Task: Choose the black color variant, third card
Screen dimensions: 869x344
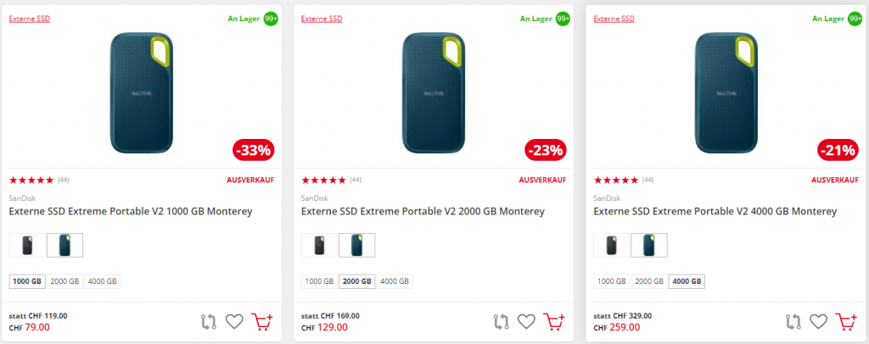Action: click(x=612, y=245)
